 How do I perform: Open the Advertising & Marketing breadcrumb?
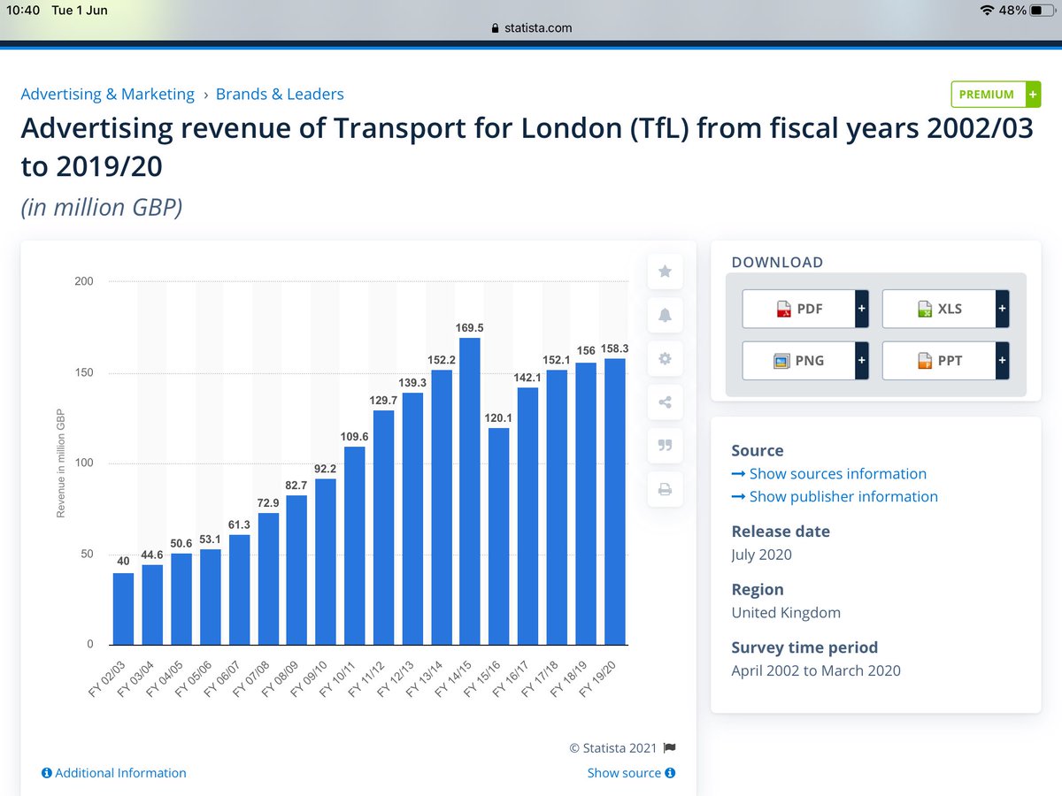pyautogui.click(x=107, y=94)
